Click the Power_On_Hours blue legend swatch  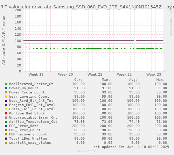pos(6,88)
